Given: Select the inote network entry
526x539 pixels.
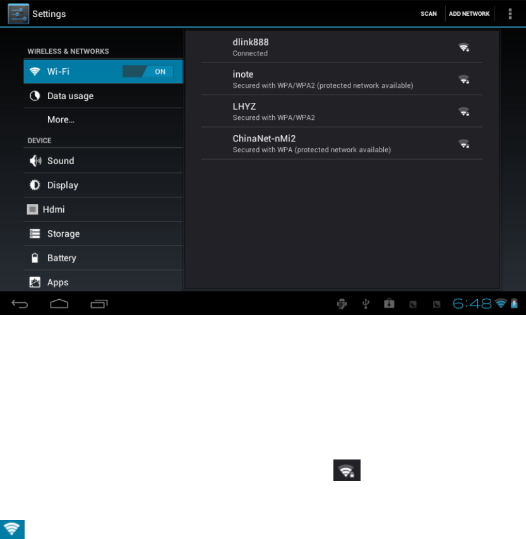Looking at the screenshot, I should tap(342, 79).
